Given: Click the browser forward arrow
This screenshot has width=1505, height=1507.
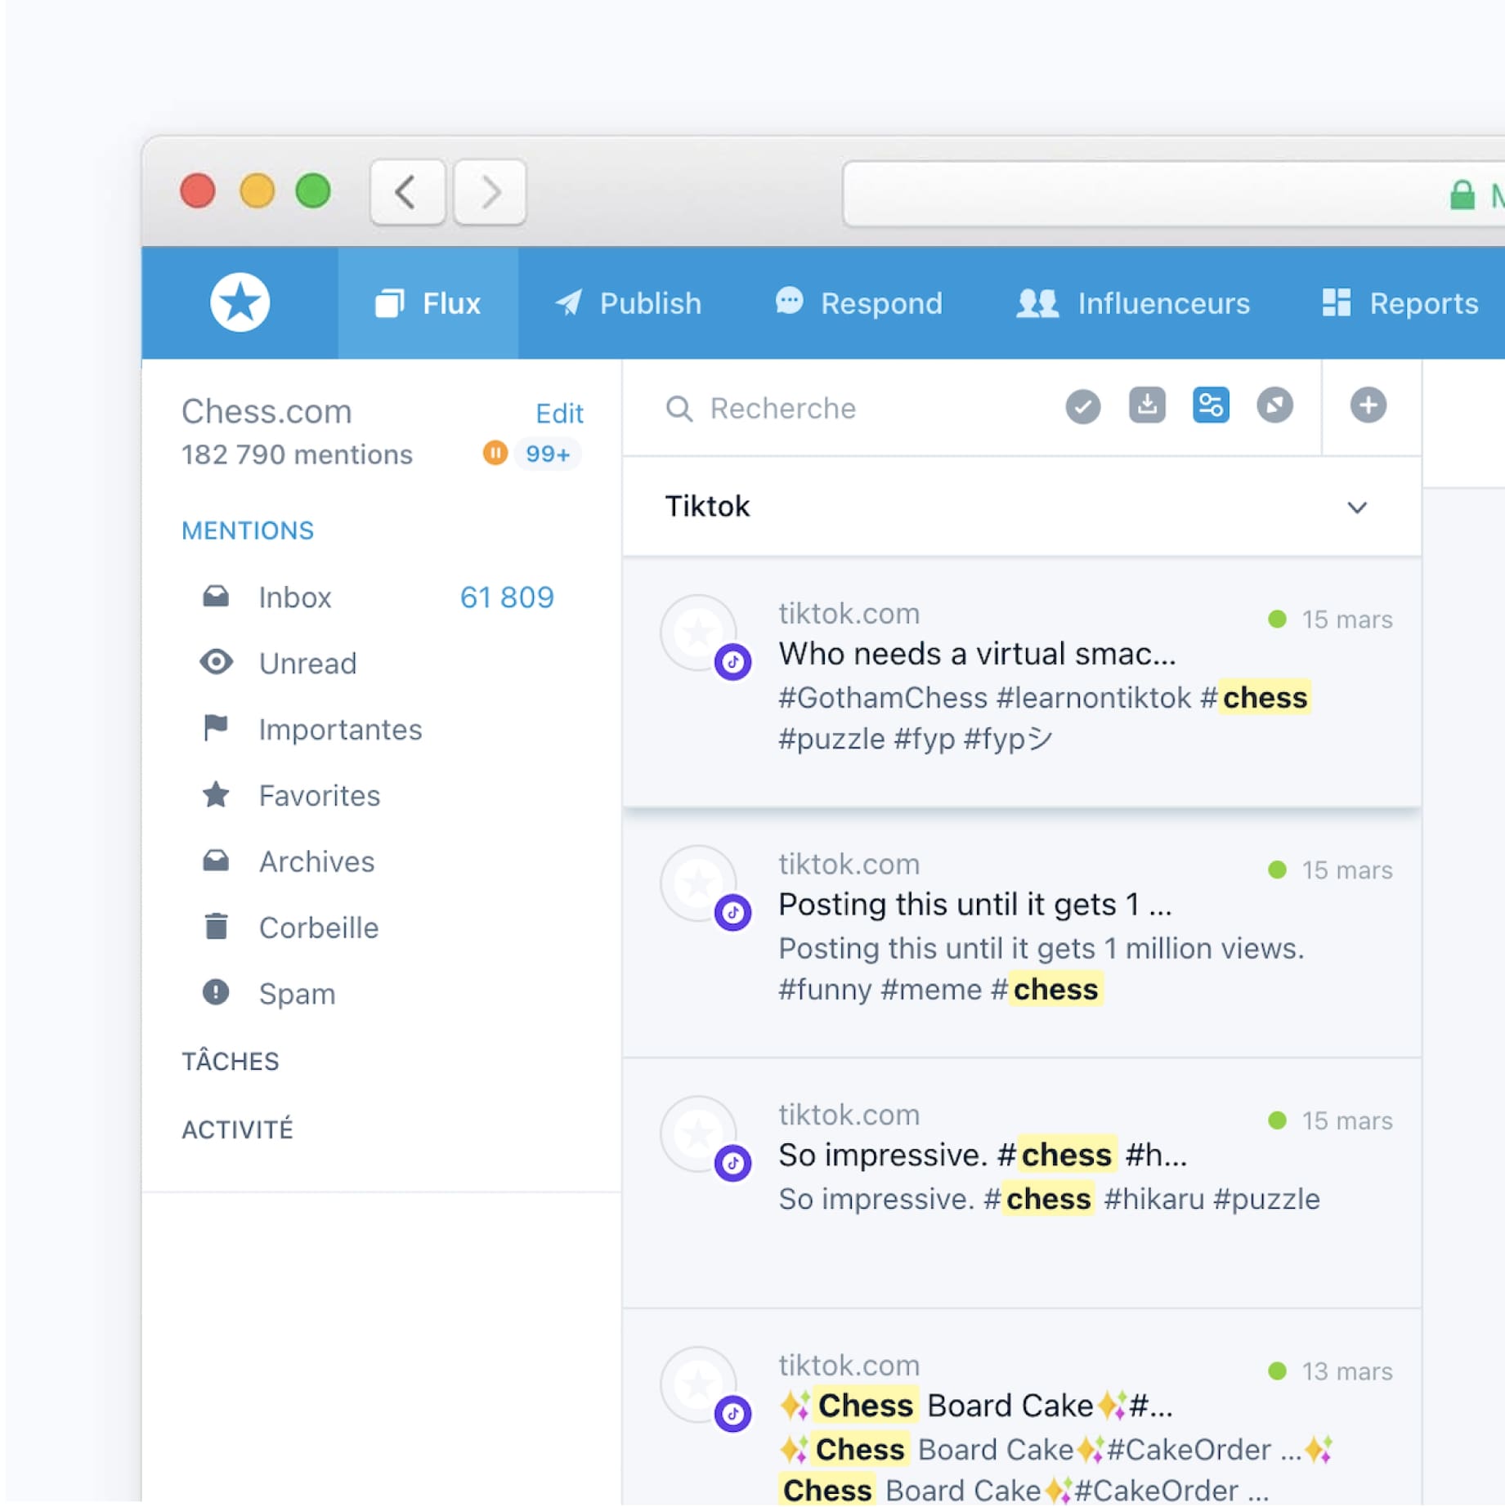Looking at the screenshot, I should pyautogui.click(x=490, y=193).
